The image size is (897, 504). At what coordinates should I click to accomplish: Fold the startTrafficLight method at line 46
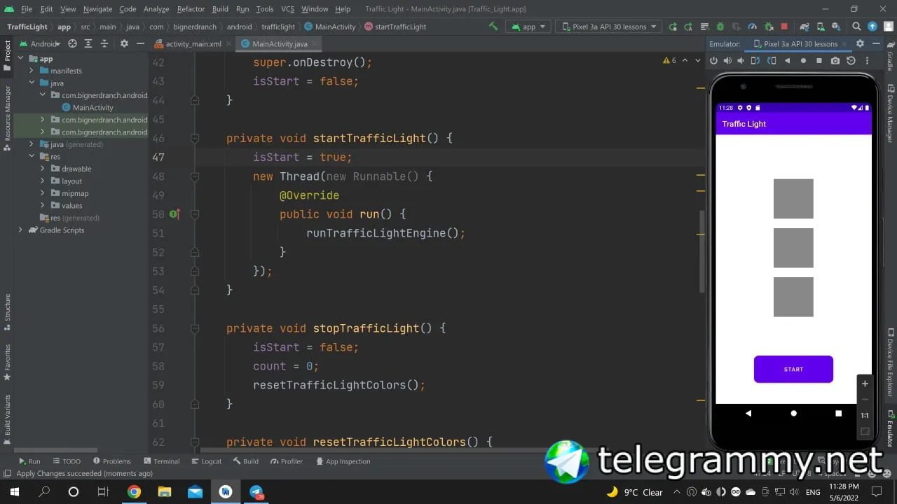pyautogui.click(x=195, y=139)
